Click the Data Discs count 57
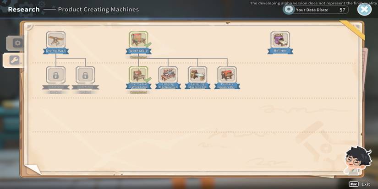The width and height of the screenshot is (378, 189). click(342, 10)
